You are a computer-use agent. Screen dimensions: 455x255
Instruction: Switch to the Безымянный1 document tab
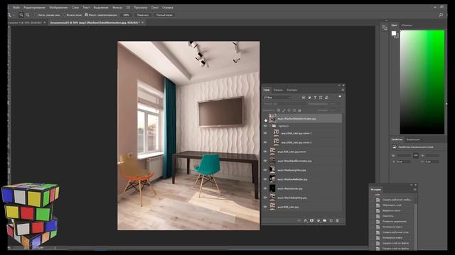95,23
